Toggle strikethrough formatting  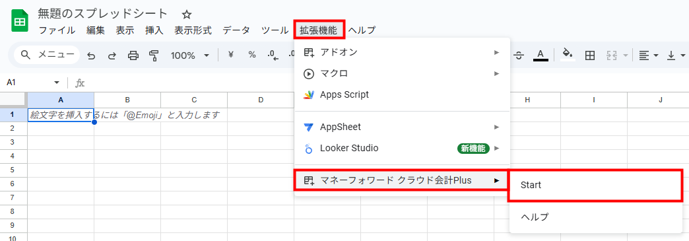click(519, 55)
